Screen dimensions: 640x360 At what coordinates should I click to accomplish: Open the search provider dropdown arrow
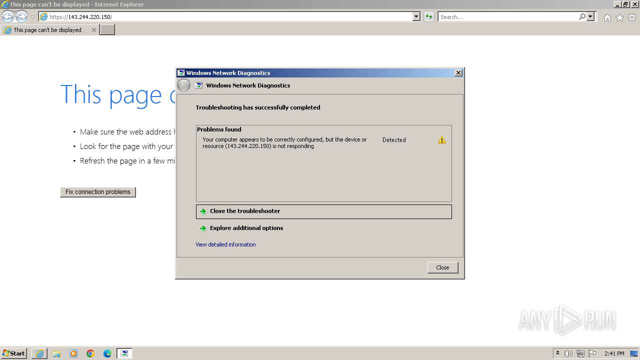pos(591,16)
